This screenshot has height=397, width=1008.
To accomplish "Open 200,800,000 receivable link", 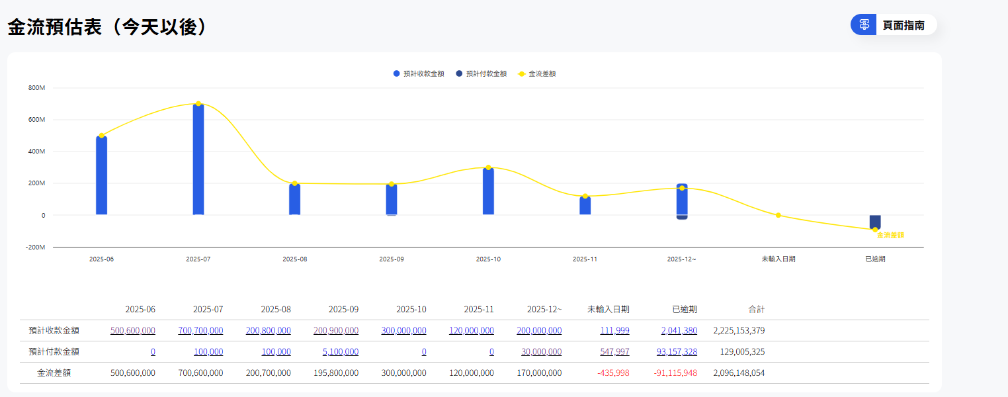I will 269,331.
